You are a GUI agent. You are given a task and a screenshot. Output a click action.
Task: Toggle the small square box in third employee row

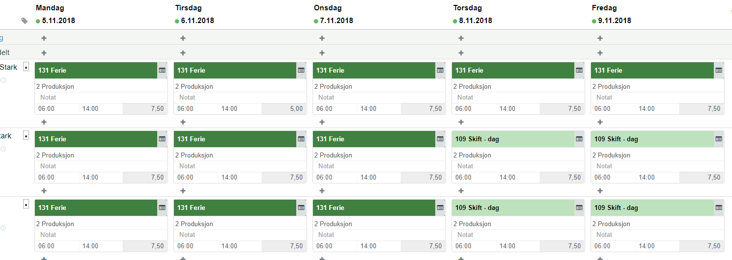[26, 204]
